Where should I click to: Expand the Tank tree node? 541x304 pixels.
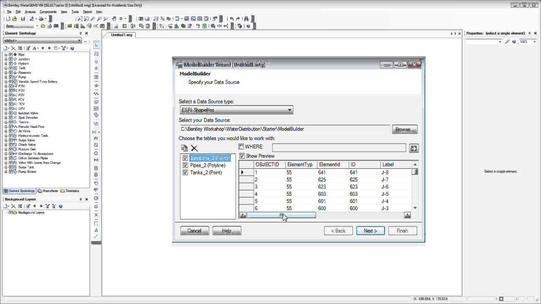point(6,68)
